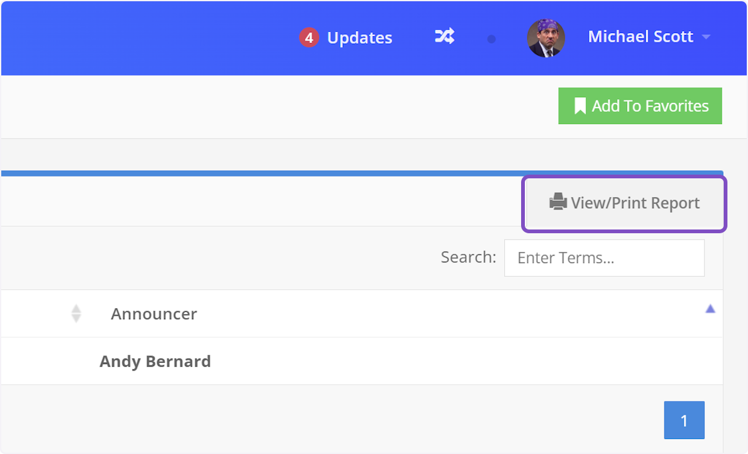Image resolution: width=748 pixels, height=454 pixels.
Task: Select the Andy Bernard table entry
Action: pos(155,361)
